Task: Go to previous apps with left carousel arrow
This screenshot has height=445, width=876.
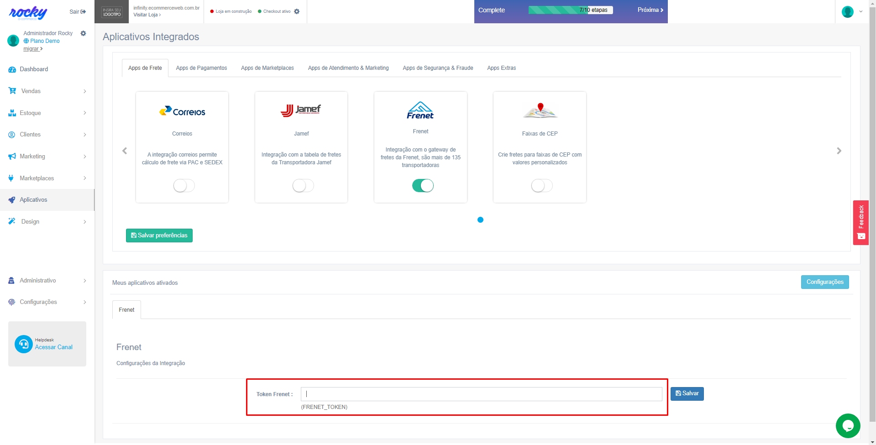Action: click(125, 151)
